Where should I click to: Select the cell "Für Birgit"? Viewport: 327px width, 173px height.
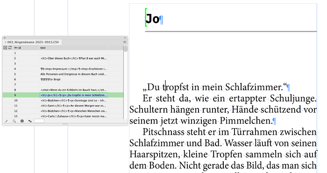point(74,79)
